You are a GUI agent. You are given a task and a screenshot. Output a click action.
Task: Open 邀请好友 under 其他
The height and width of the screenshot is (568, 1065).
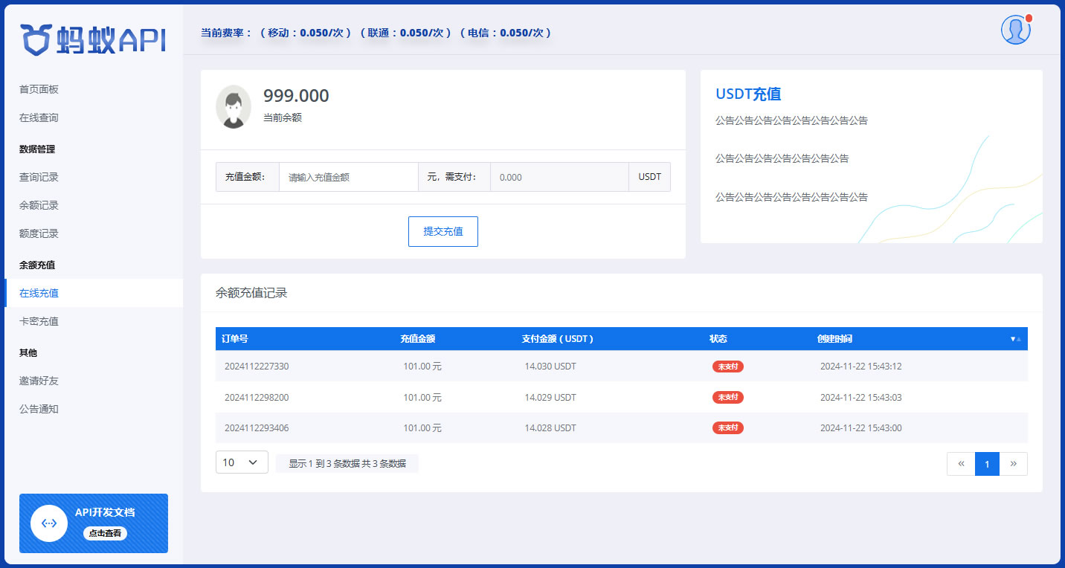pos(39,381)
